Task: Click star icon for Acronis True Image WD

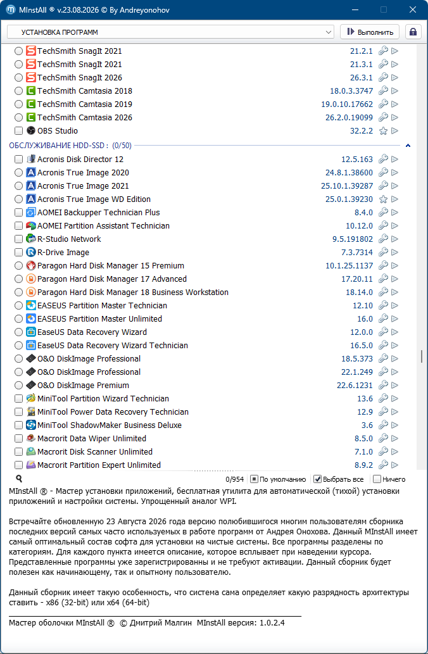Action: click(383, 199)
